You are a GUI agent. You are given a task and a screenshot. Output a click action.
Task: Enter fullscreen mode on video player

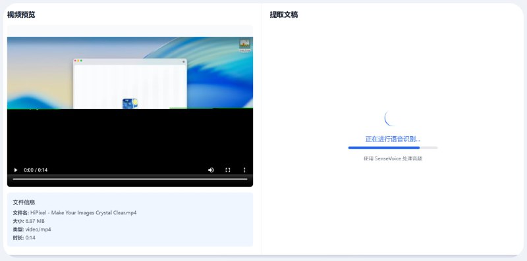click(228, 170)
